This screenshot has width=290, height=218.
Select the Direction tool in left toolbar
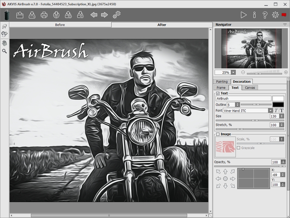pyautogui.click(x=5, y=27)
